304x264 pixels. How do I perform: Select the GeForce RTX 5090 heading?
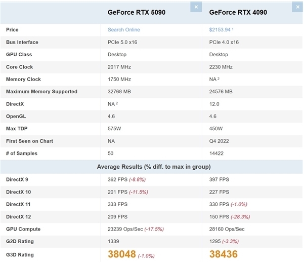[x=137, y=13]
